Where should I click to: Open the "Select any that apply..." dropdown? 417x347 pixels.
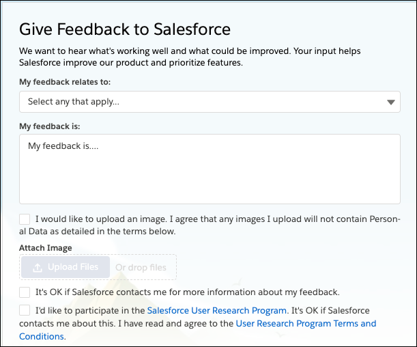tap(205, 102)
